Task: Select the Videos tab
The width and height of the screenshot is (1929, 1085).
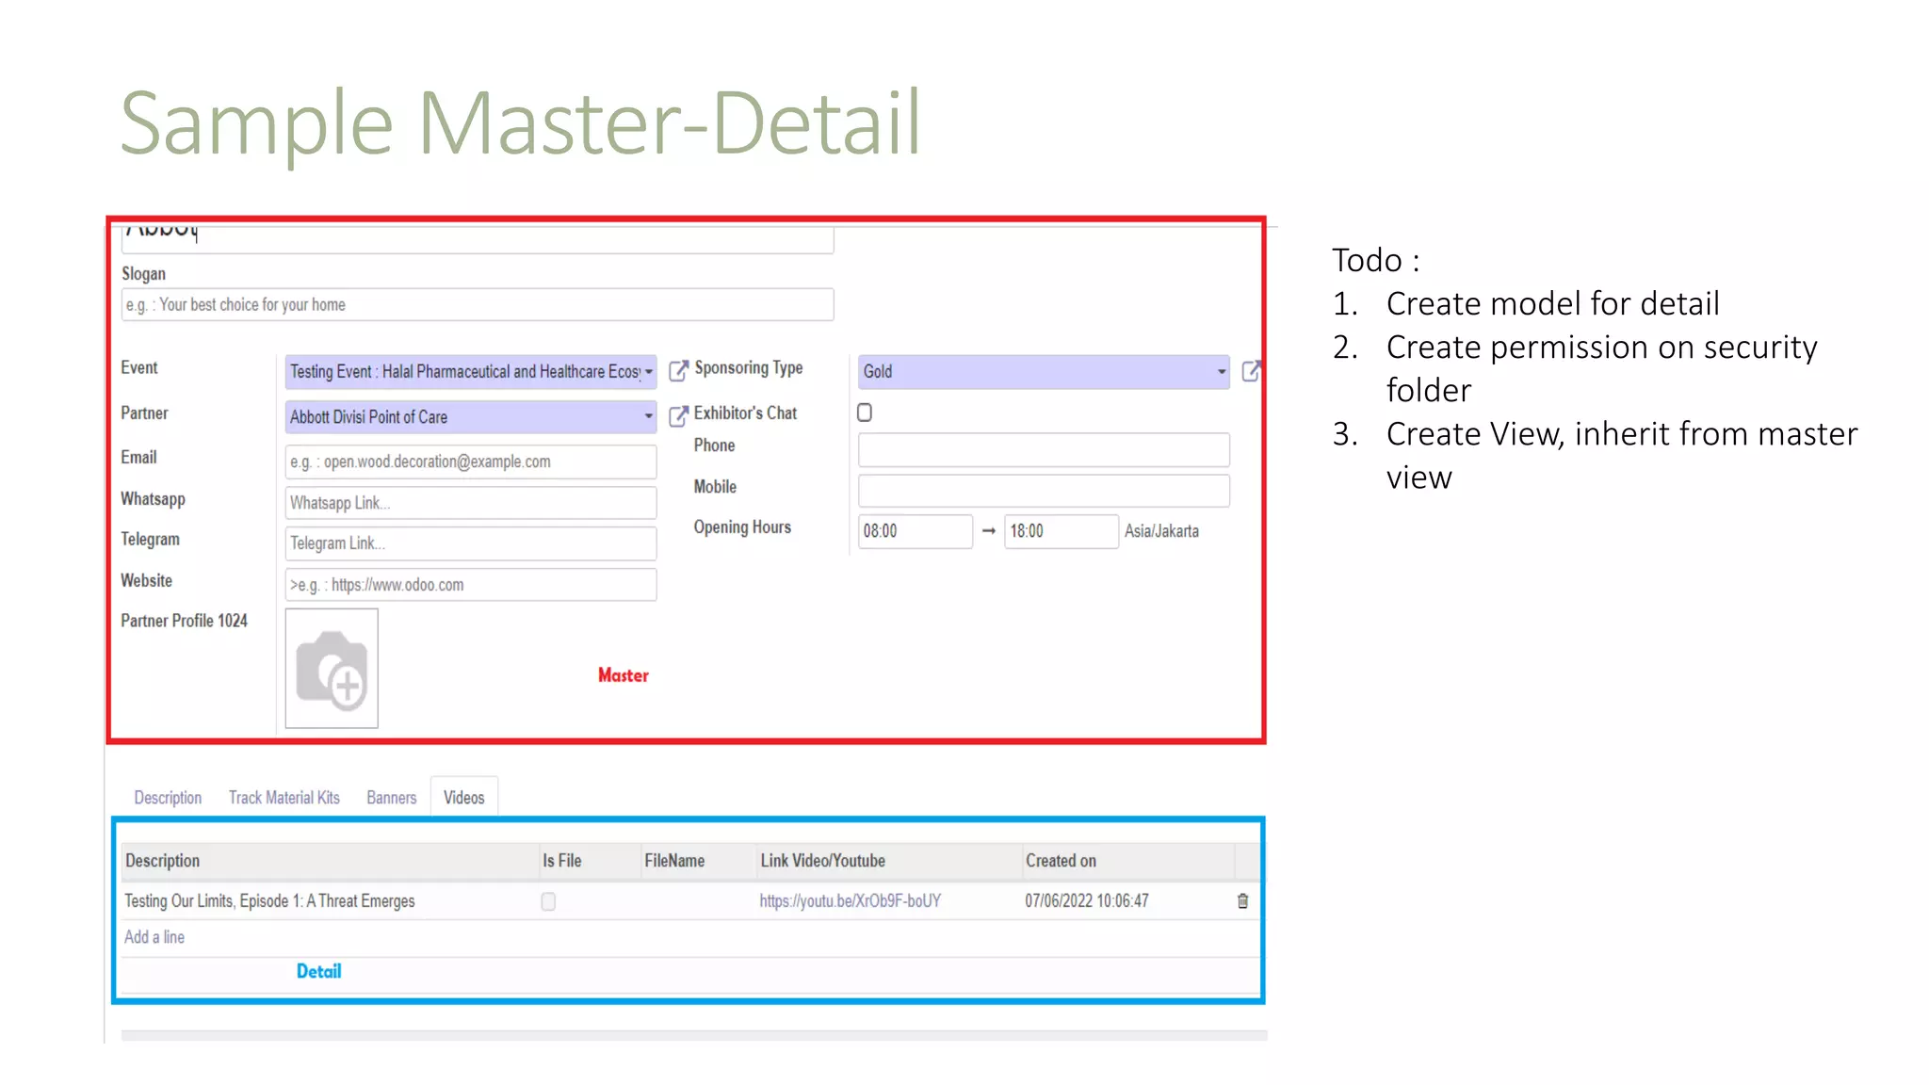Action: (463, 798)
